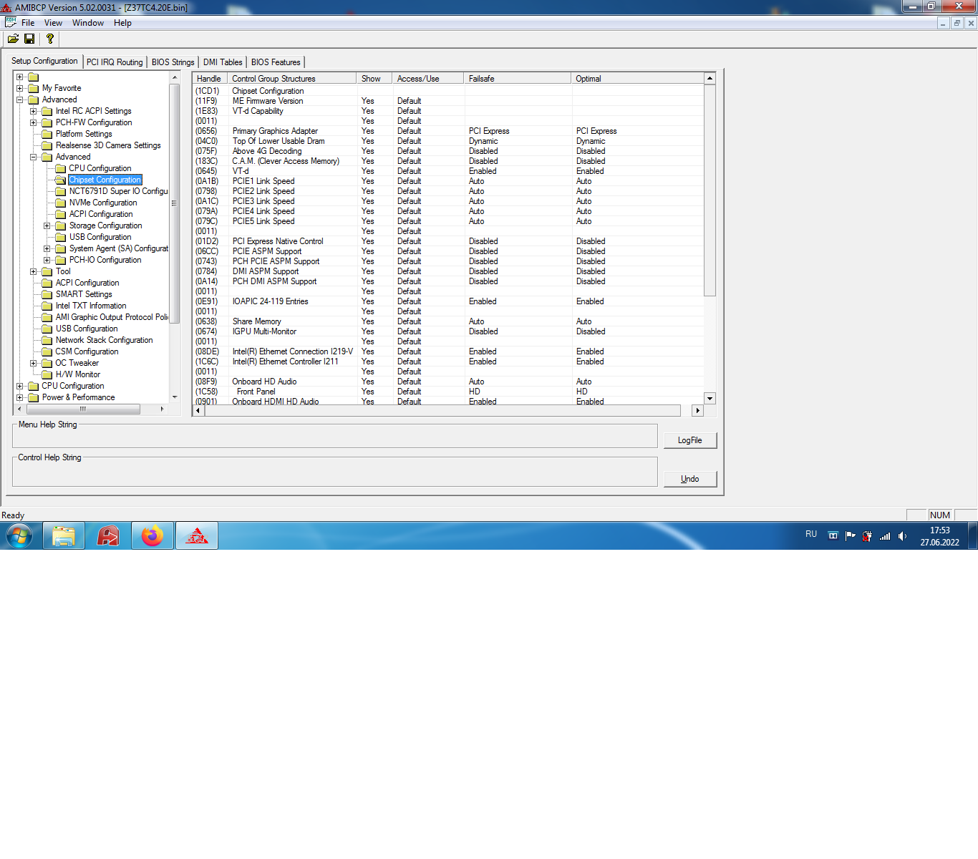Switch to the BIOS Strings tab
This screenshot has width=978, height=859.
(x=173, y=62)
